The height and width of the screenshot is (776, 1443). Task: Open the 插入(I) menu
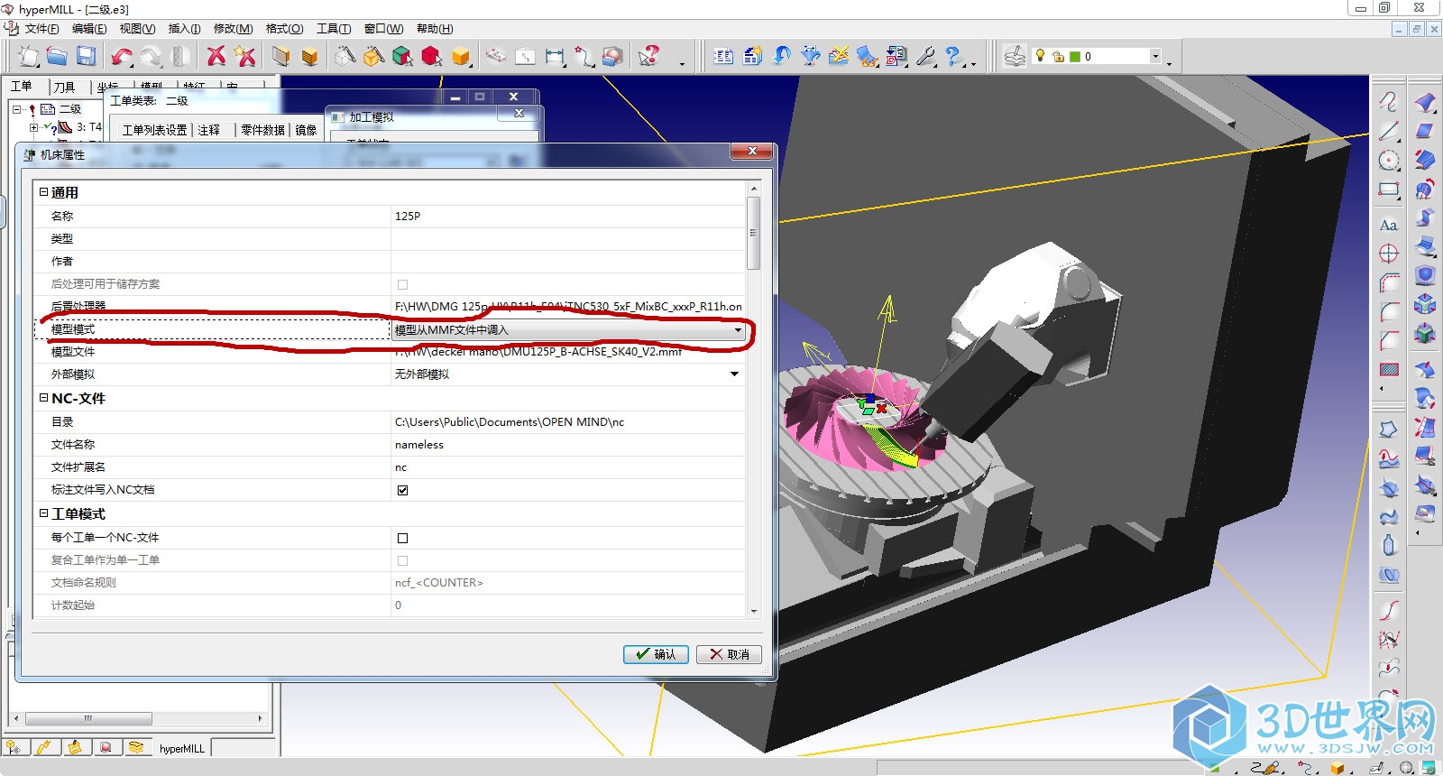(x=184, y=29)
